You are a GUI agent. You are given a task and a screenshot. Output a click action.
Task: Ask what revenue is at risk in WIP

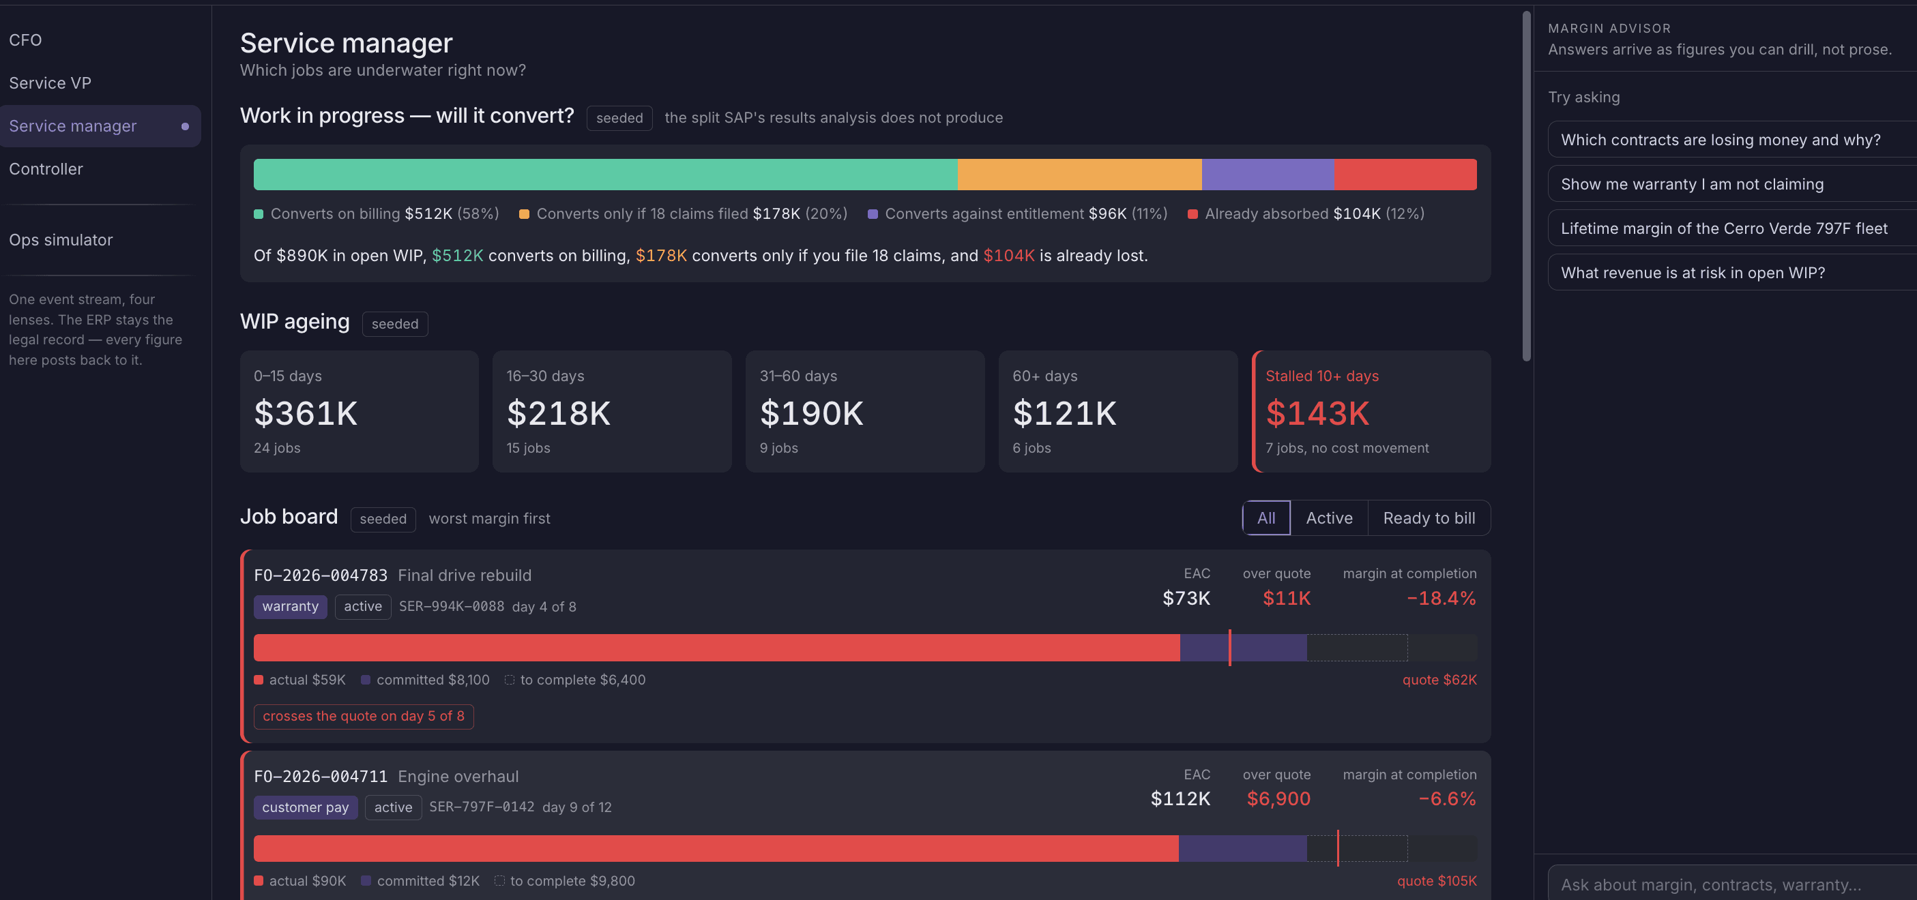(x=1731, y=272)
